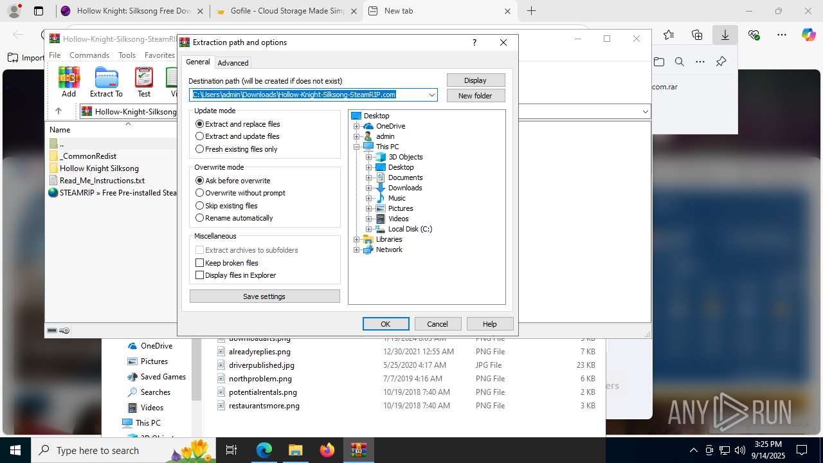This screenshot has width=823, height=463.
Task: Select Overwrite without prompt option
Action: (240, 193)
